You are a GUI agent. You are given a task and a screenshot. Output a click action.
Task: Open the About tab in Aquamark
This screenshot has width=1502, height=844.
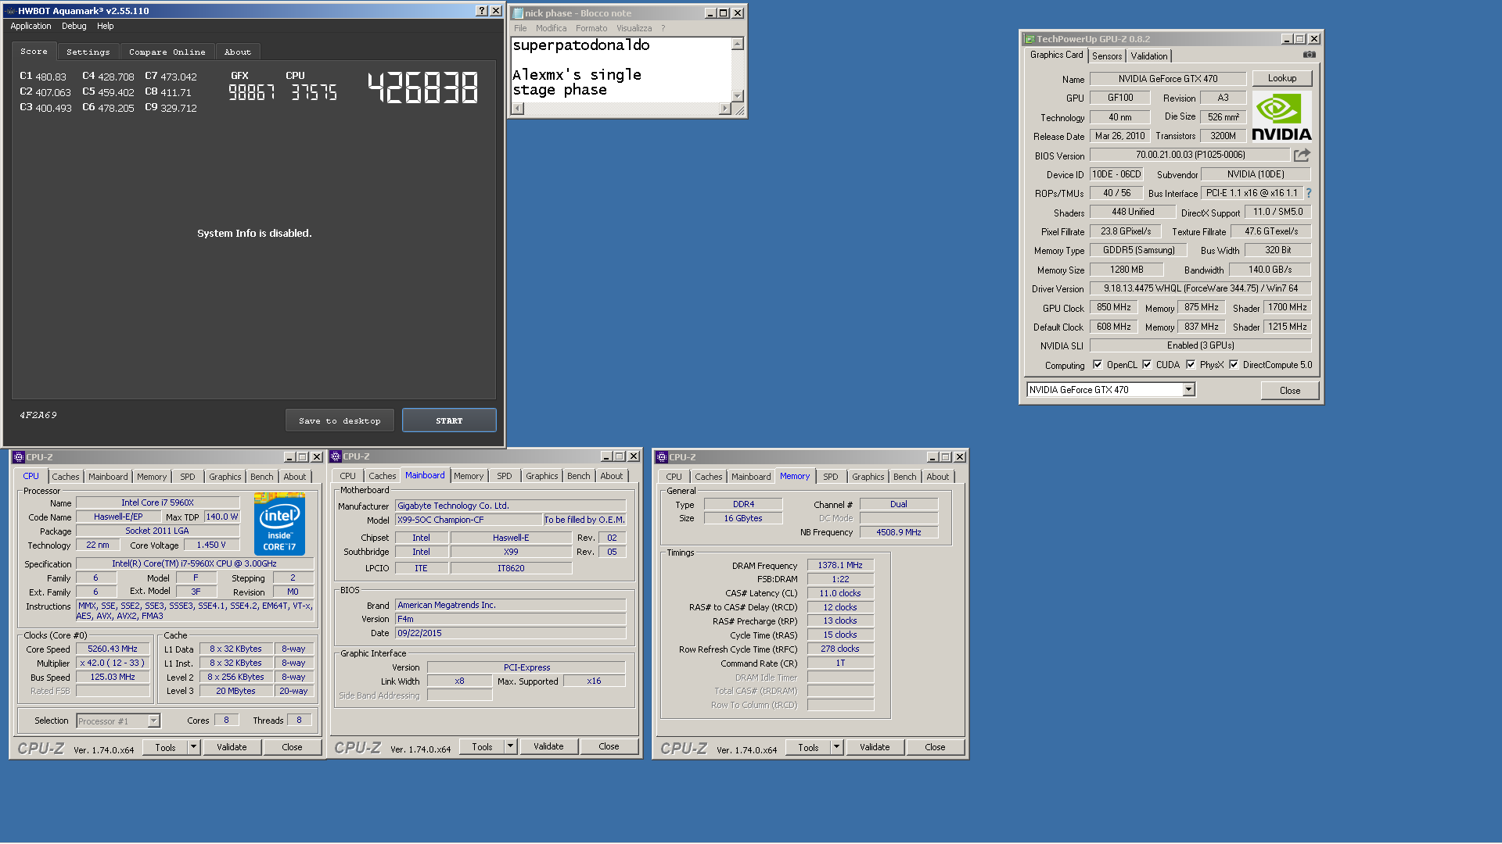(x=238, y=52)
